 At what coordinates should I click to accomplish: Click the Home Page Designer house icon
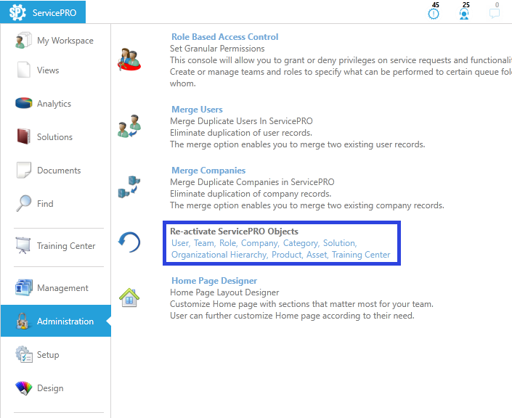(129, 298)
